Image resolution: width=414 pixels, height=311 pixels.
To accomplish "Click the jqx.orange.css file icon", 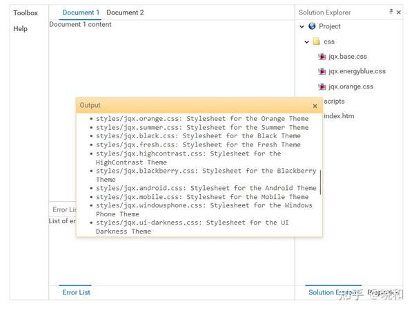I will pos(322,86).
